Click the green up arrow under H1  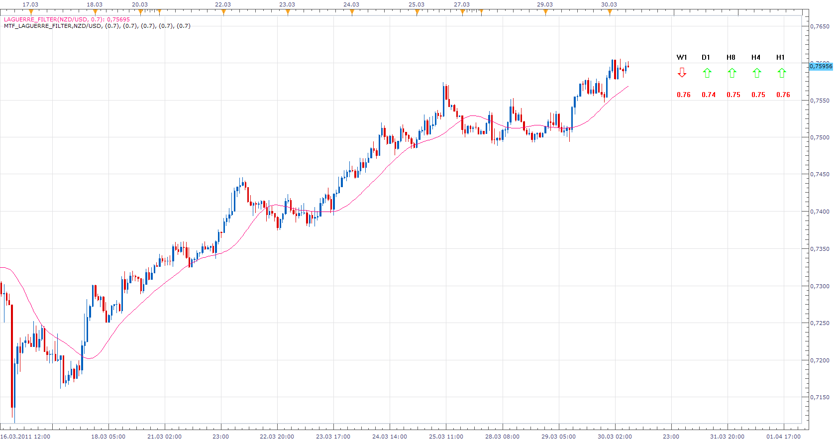(781, 73)
